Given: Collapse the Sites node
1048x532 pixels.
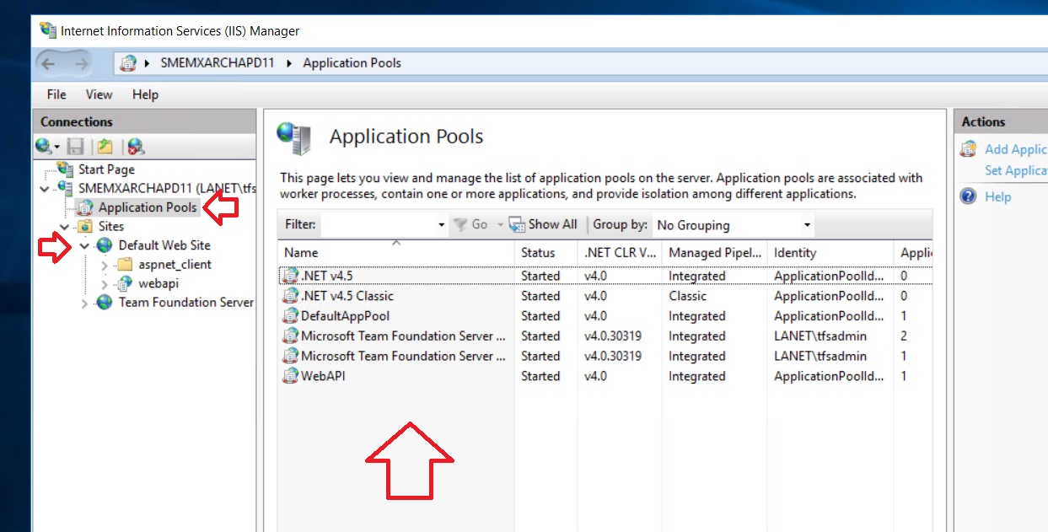Looking at the screenshot, I should (65, 227).
